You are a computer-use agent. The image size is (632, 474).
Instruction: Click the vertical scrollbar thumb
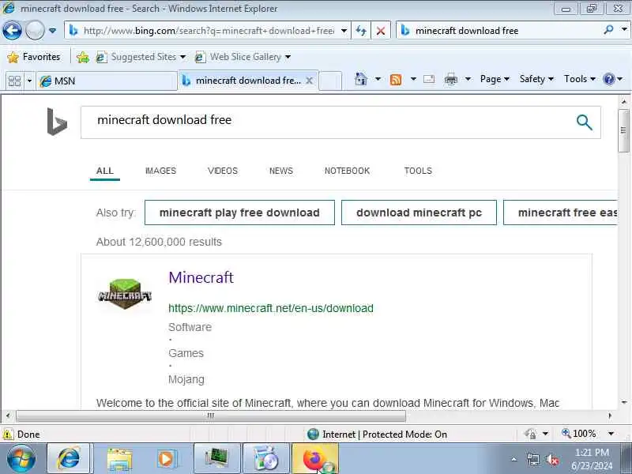[x=623, y=130]
